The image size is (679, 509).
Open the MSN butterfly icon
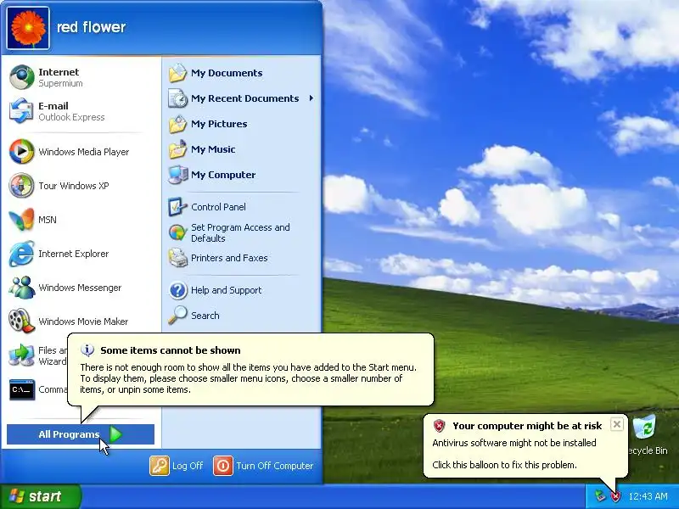point(22,220)
